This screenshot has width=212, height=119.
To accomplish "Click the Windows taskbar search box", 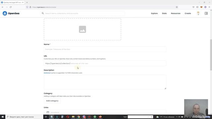I will click(x=24, y=117).
